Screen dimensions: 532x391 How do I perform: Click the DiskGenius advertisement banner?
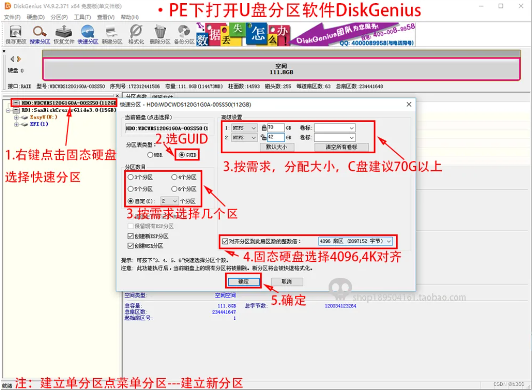tap(306, 34)
